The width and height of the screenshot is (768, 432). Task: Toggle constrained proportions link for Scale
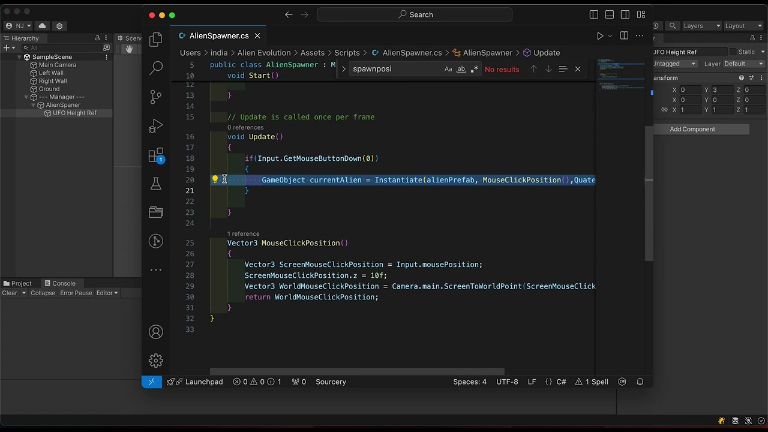664,110
